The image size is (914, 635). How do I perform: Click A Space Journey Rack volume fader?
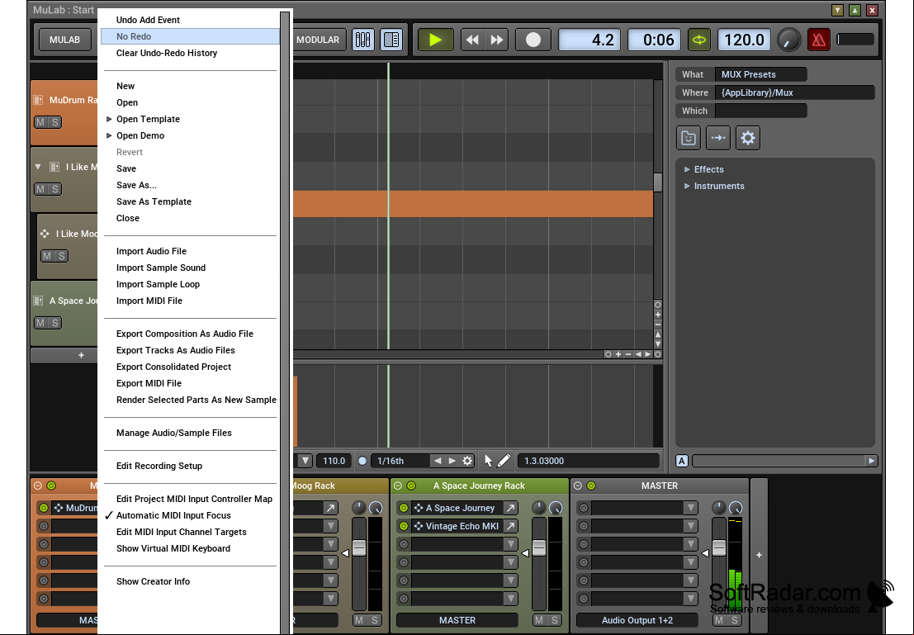point(538,548)
